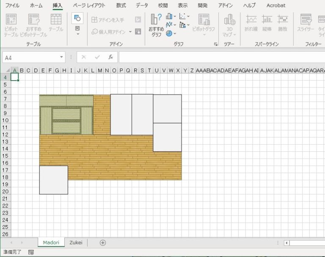Switch to the アドイン tab
Viewport: 325px width, 257px height.
coord(225,6)
